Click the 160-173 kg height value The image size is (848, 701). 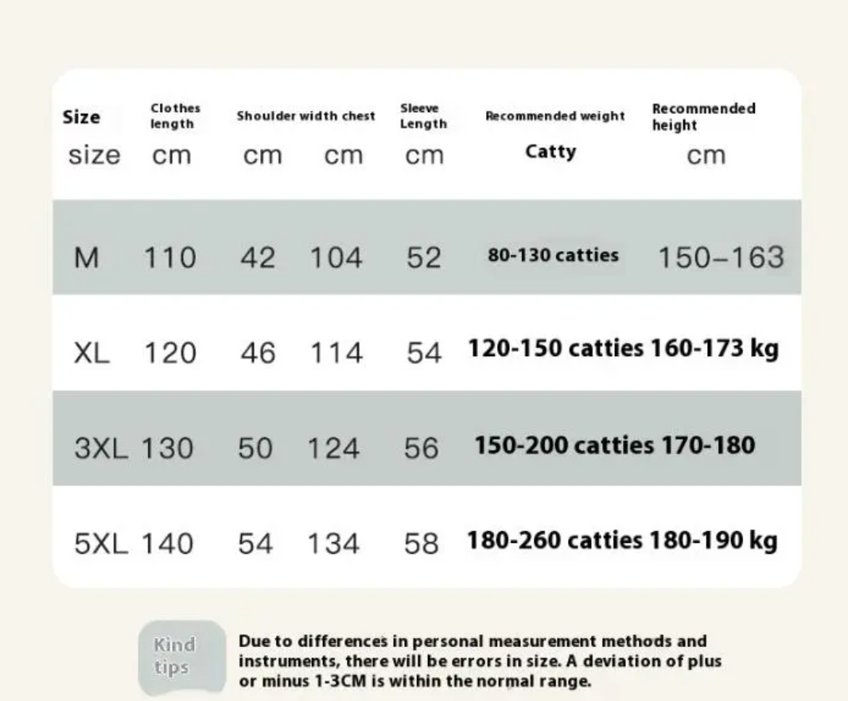pyautogui.click(x=714, y=349)
